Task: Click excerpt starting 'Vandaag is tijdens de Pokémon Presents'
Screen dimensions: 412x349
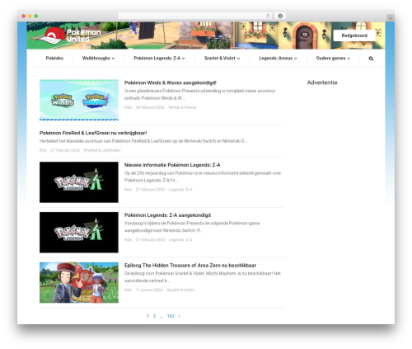Action: 192,227
